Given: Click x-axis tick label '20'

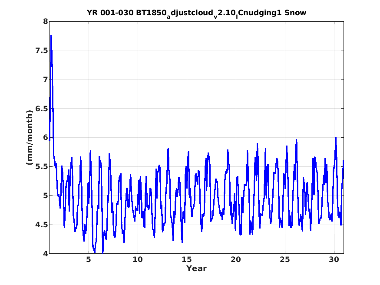Looking at the screenshot, I should point(236,259).
